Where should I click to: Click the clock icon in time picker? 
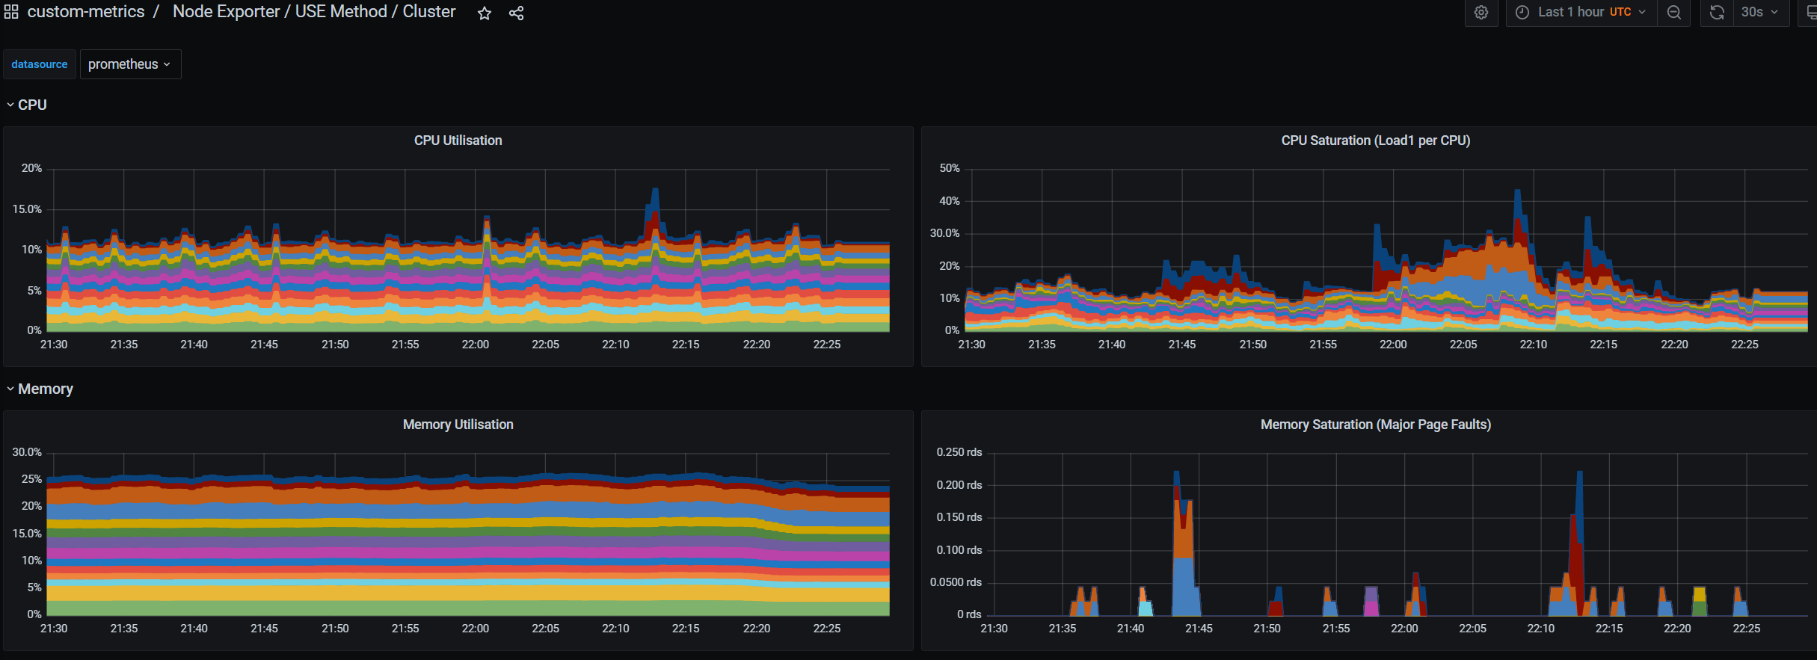[x=1522, y=13]
